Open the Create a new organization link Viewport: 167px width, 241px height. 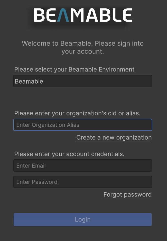pos(114,138)
